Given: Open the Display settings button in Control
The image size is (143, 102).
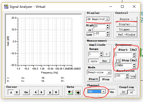Looking at the screenshot, I should point(127,24).
